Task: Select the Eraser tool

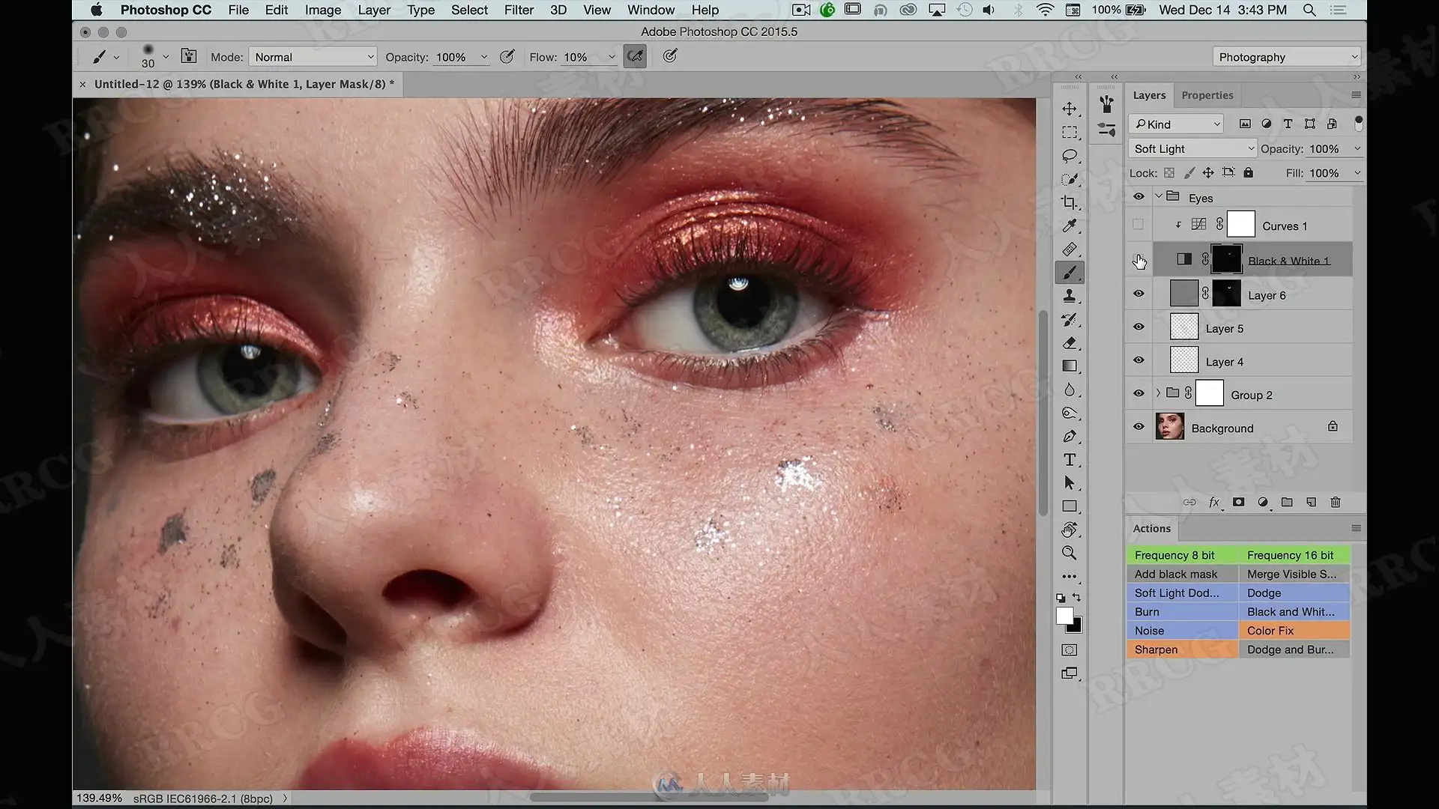Action: coord(1070,343)
